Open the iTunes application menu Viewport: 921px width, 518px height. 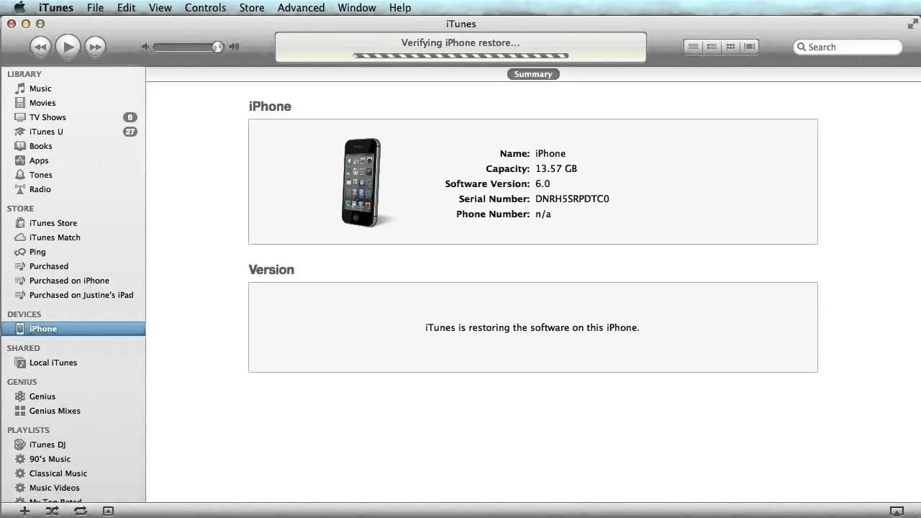coord(56,7)
